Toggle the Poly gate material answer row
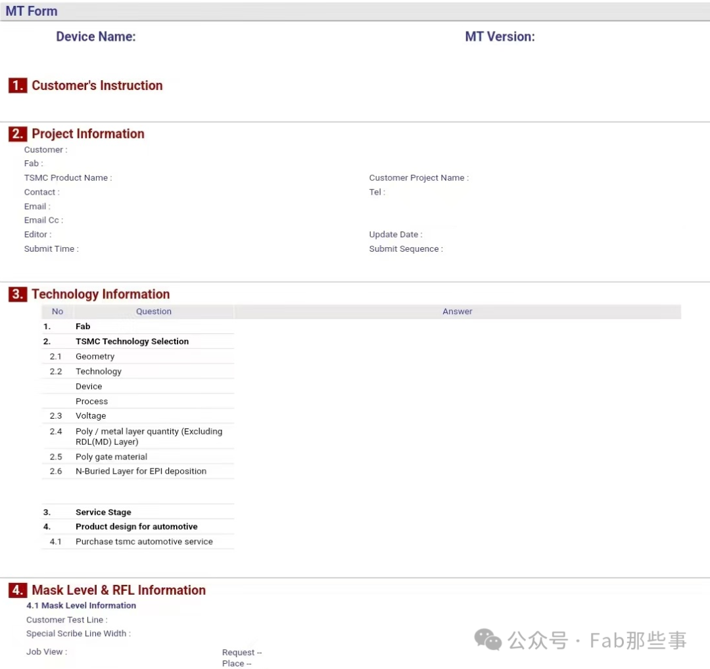Image resolution: width=710 pixels, height=669 pixels. click(x=111, y=456)
